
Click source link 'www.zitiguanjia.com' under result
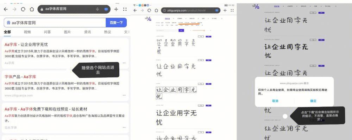click(x=19, y=95)
